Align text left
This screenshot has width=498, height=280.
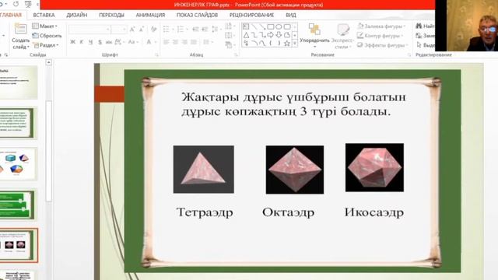coord(166,42)
